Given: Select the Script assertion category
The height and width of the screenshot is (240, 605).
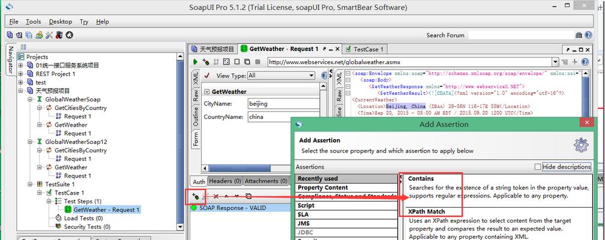Looking at the screenshot, I should pos(346,205).
